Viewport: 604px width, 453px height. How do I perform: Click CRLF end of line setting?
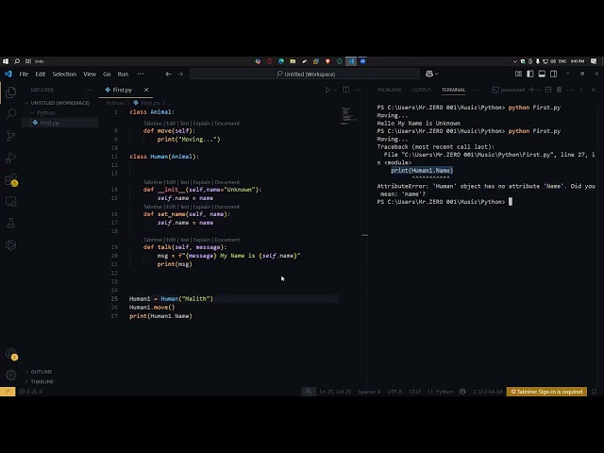coord(415,392)
